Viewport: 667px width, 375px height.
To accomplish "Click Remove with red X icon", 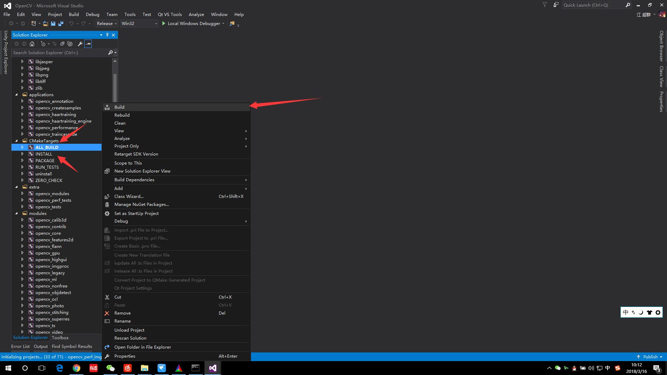I will coord(176,313).
